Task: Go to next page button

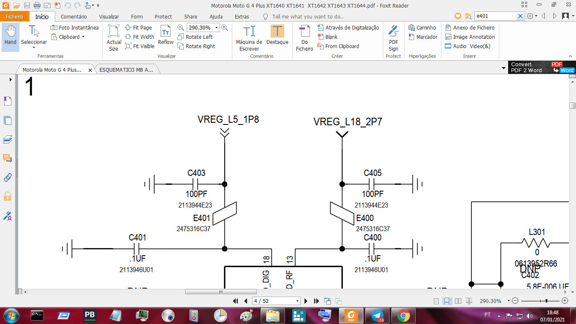Action: [x=306, y=301]
